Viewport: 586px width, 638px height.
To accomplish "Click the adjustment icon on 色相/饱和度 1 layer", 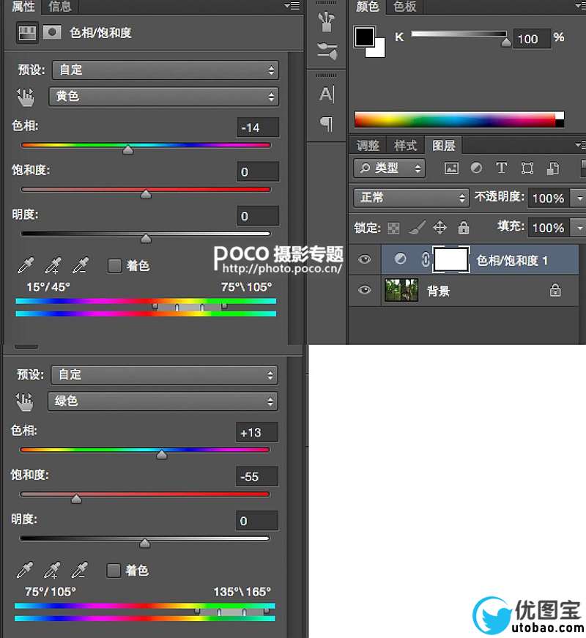I will pyautogui.click(x=400, y=259).
